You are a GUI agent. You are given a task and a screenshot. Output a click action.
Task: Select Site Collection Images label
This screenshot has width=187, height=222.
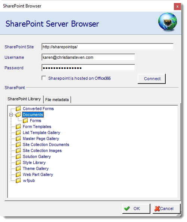(x=42, y=150)
